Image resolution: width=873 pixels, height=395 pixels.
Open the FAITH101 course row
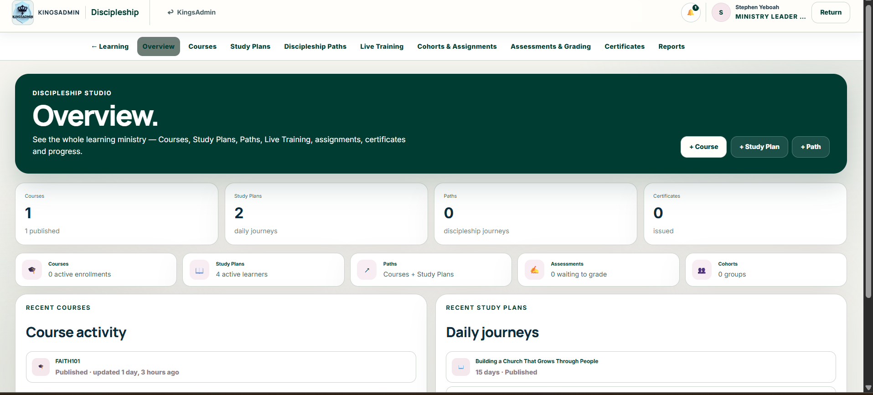pos(221,367)
